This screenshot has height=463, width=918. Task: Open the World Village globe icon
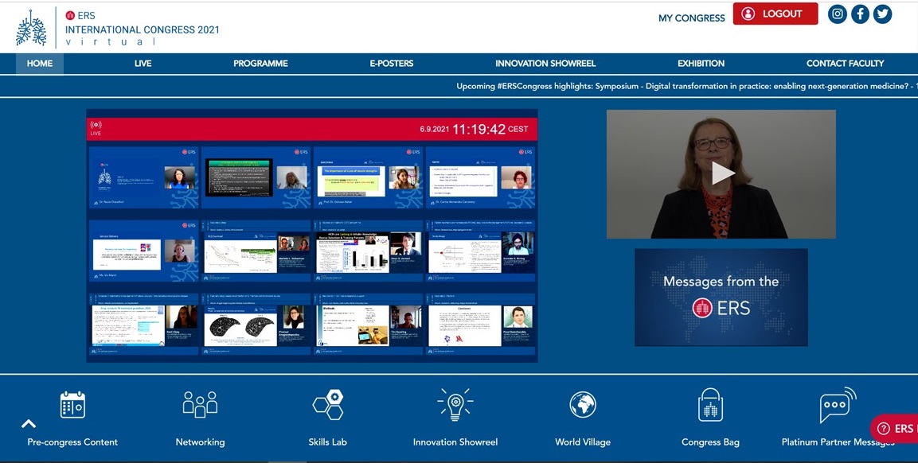[583, 404]
